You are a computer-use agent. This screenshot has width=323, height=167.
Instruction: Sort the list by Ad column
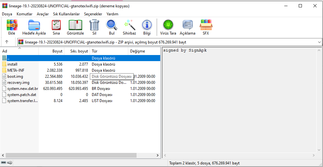pyautogui.click(x=20, y=51)
